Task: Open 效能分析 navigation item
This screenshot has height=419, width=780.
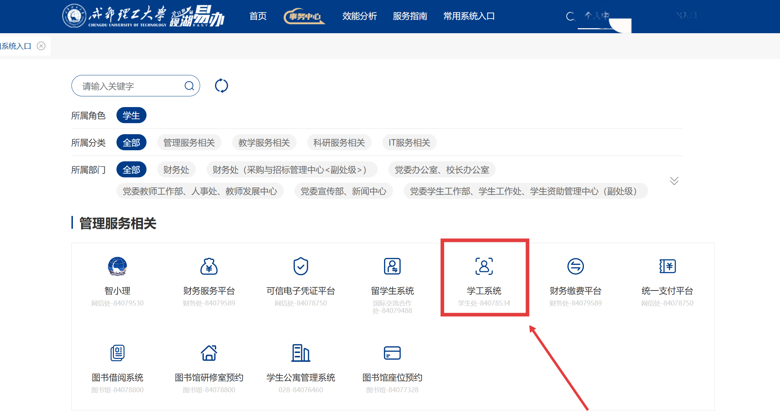Action: [x=359, y=16]
